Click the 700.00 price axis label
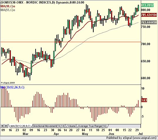Screen dimensions: 158x140 (146, 44)
